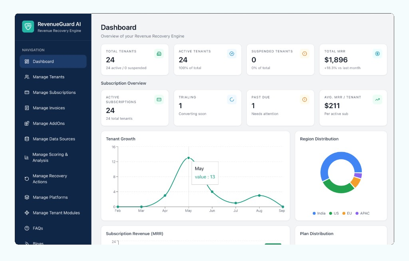
Task: Click the Aug data point on Tenant Growth
Action: click(259, 196)
